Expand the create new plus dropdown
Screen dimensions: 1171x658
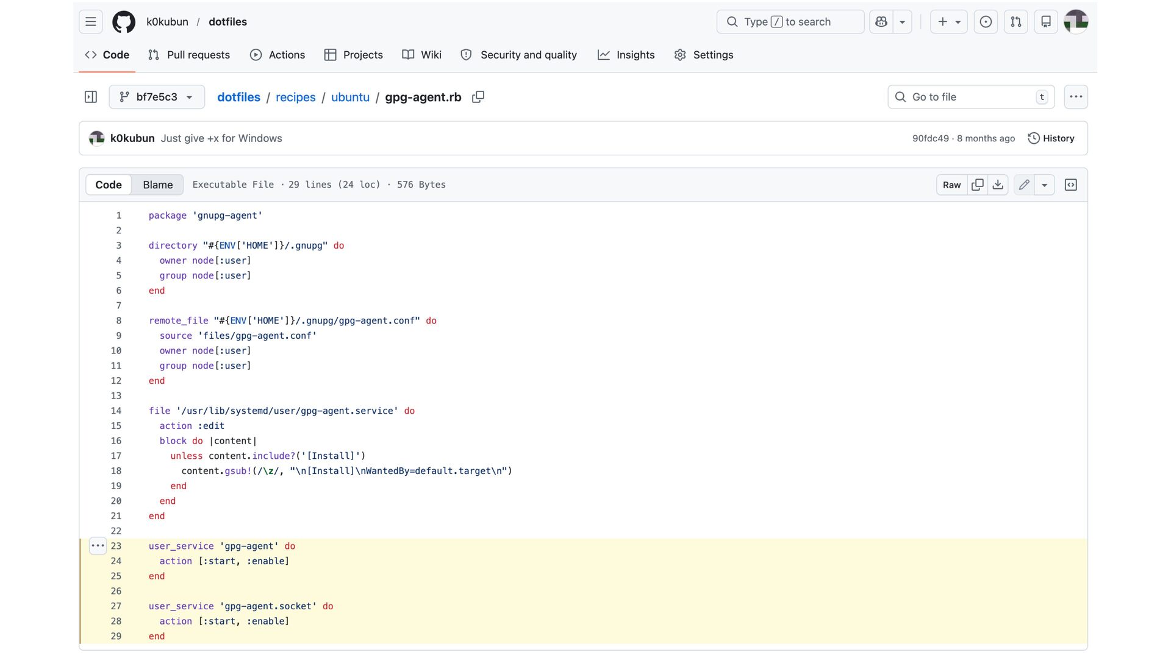tap(949, 22)
